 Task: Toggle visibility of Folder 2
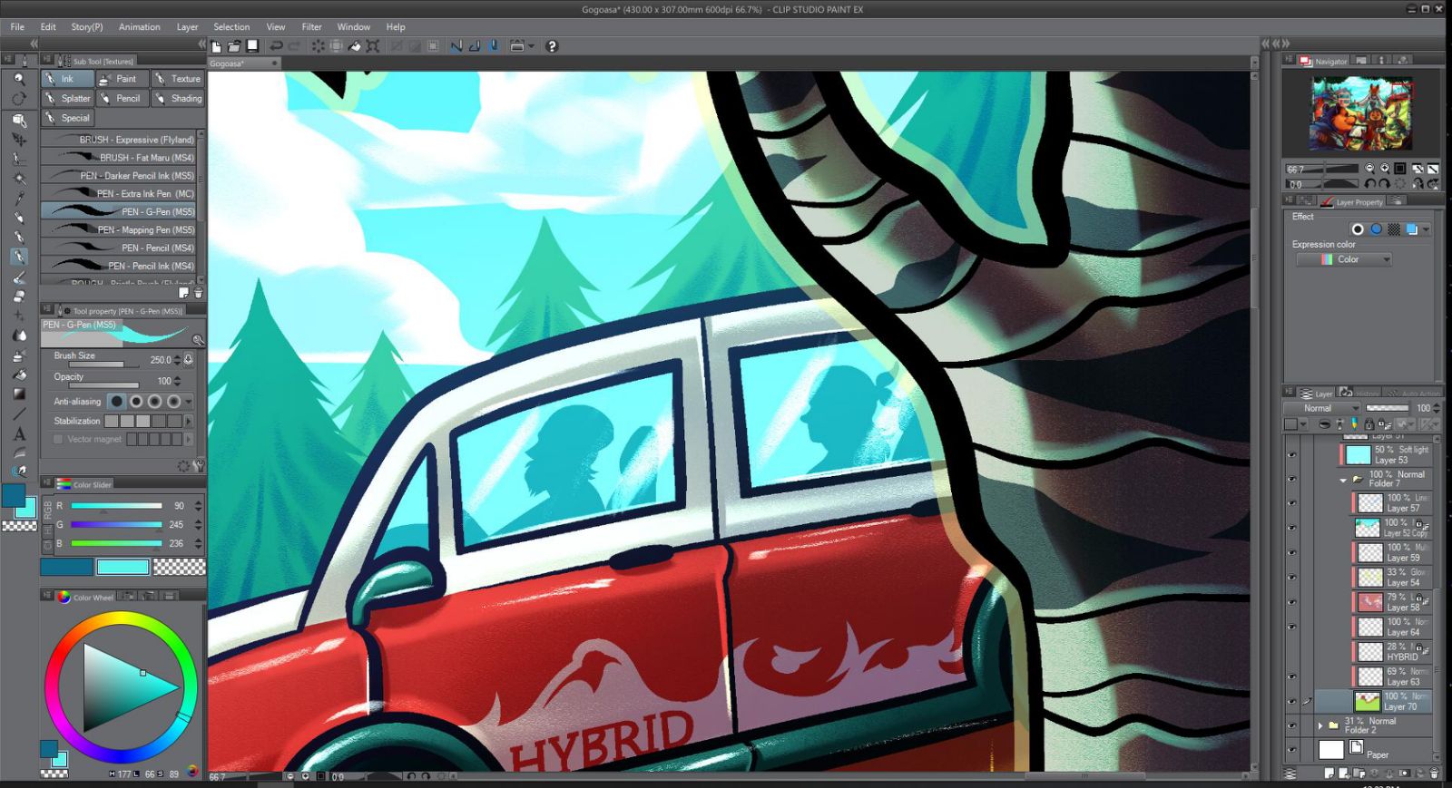1292,725
